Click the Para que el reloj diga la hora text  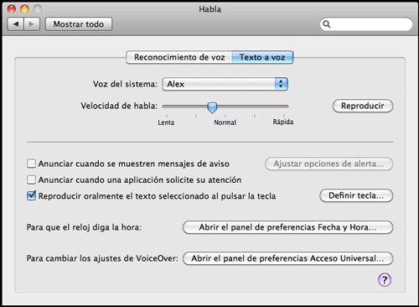84,227
